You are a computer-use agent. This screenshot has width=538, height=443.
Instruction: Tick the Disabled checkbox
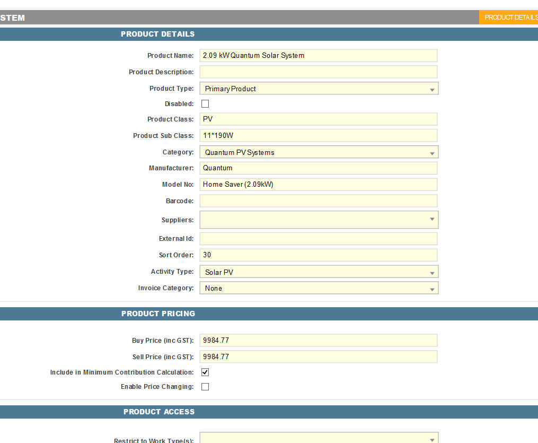(x=205, y=104)
